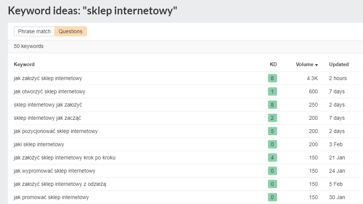Image resolution: width=363 pixels, height=204 pixels.
Task: Click KD badge 5 for jak pozycjonować sklep internetowy
Action: click(273, 131)
